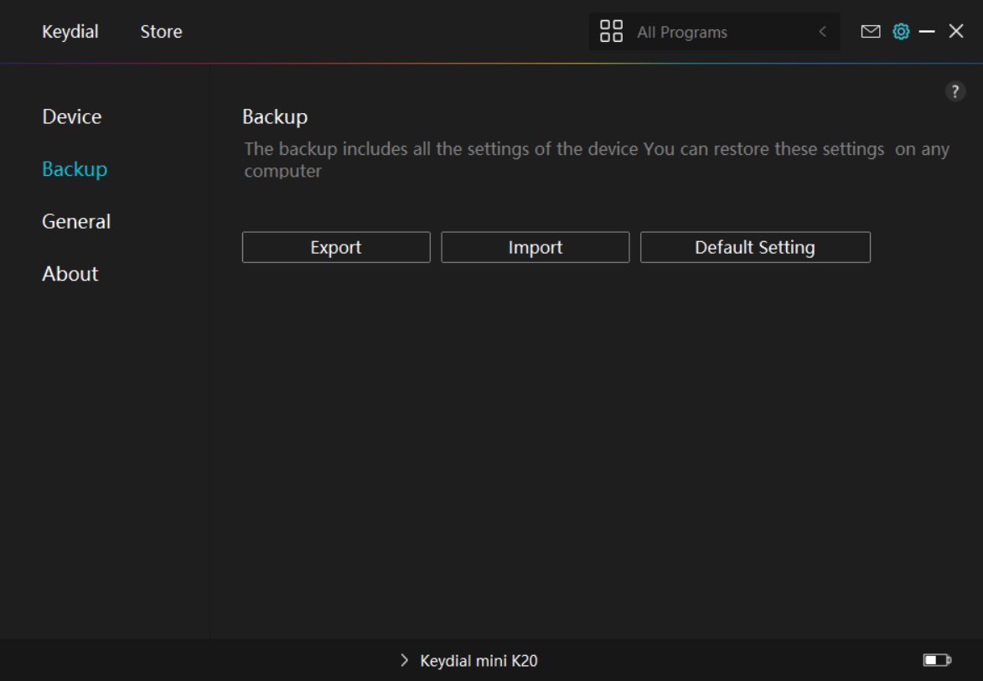Screen dimensions: 983x681
Task: Select Device in the sidebar
Action: [x=72, y=116]
